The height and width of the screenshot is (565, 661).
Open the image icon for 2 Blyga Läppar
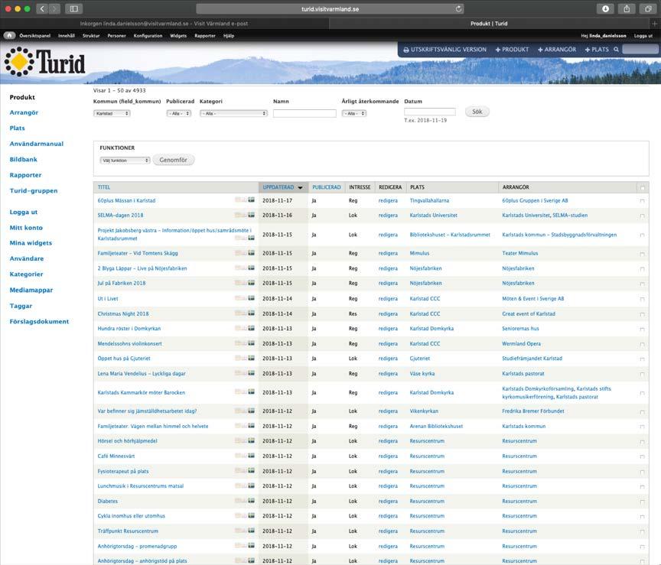(x=251, y=268)
